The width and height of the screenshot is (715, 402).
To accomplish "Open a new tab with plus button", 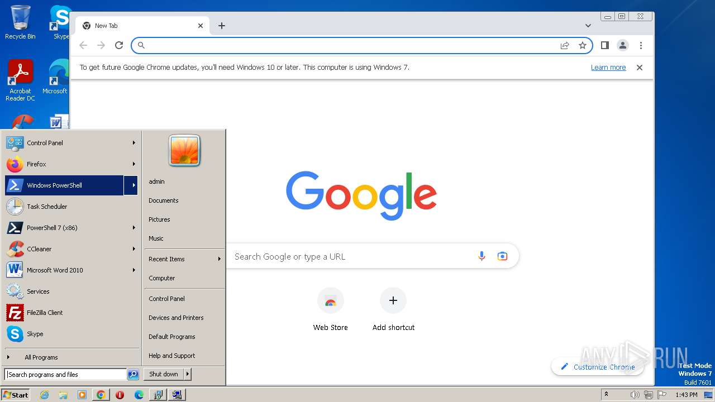I will [x=222, y=26].
